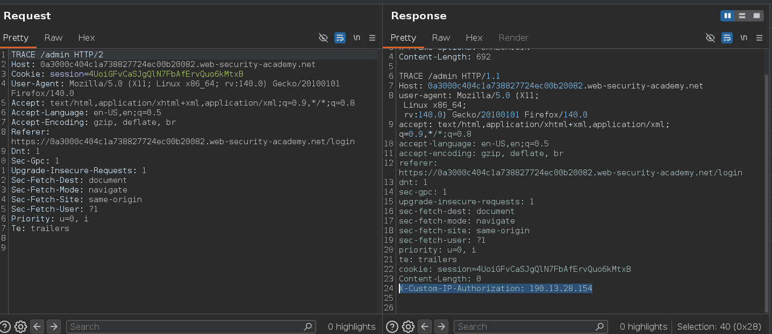772x334 pixels.
Task: Go to previous search match in Request
Action: [x=37, y=326]
